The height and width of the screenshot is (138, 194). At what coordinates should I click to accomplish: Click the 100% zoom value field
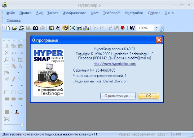(x=145, y=28)
